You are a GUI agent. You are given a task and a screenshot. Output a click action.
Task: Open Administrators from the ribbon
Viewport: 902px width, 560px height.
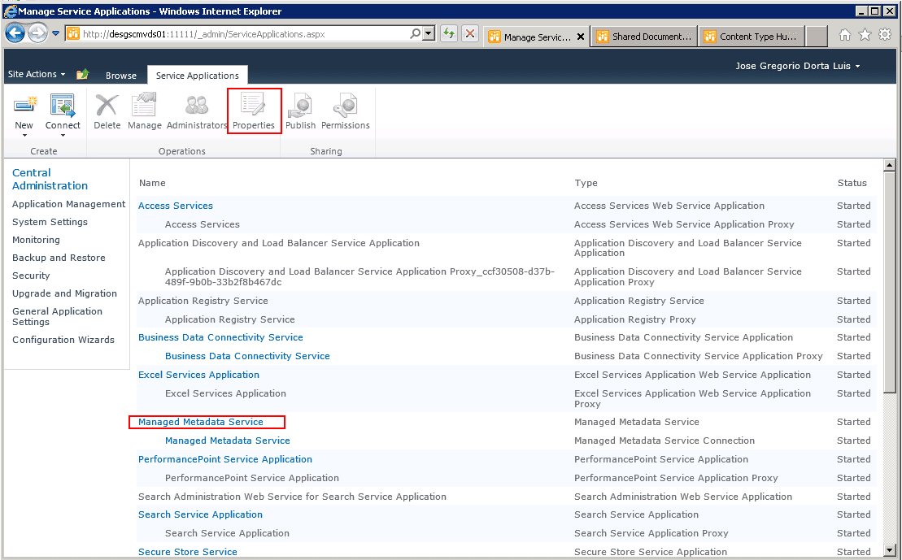point(197,106)
